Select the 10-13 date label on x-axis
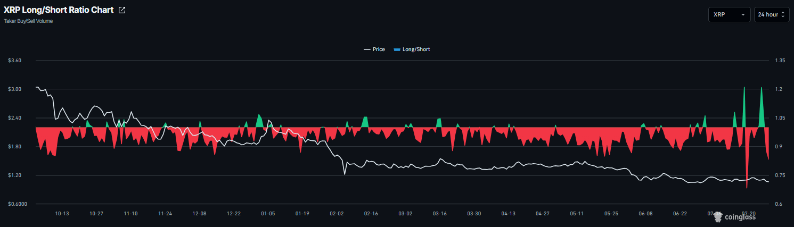 click(62, 213)
